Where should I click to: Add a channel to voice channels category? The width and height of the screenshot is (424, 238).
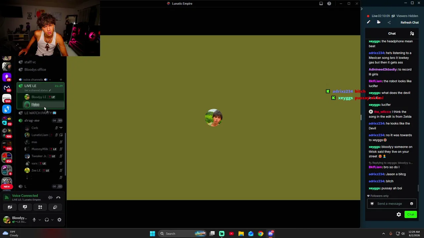point(61,80)
